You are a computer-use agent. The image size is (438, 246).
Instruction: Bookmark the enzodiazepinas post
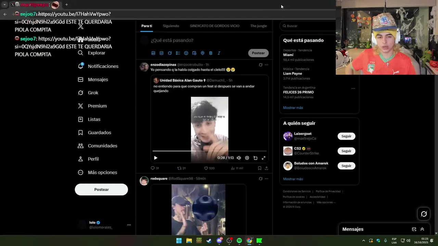[x=260, y=168]
